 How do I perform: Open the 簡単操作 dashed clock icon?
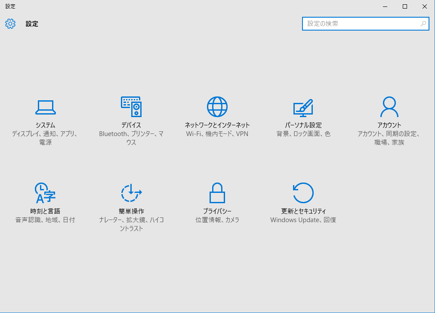tap(131, 193)
